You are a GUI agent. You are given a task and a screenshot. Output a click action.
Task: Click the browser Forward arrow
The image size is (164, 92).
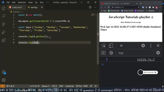[105, 7]
